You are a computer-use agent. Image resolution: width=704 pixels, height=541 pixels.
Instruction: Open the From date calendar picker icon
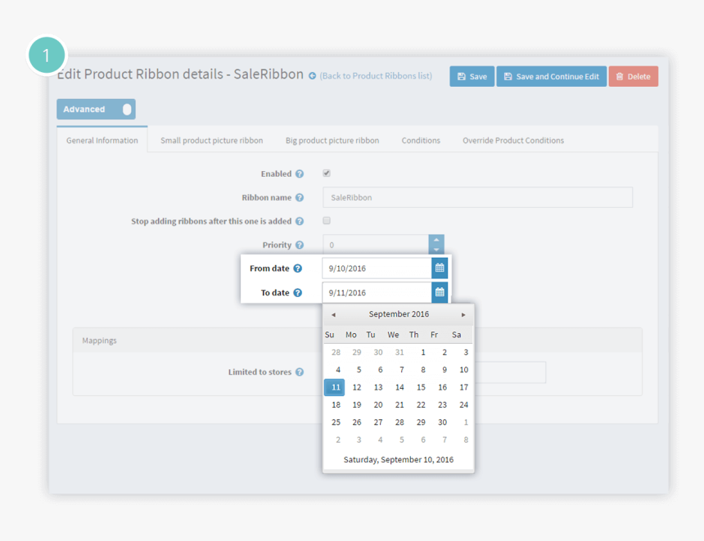pos(439,268)
